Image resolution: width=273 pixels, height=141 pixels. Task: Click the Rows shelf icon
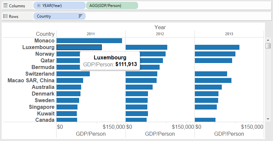click(x=5, y=16)
